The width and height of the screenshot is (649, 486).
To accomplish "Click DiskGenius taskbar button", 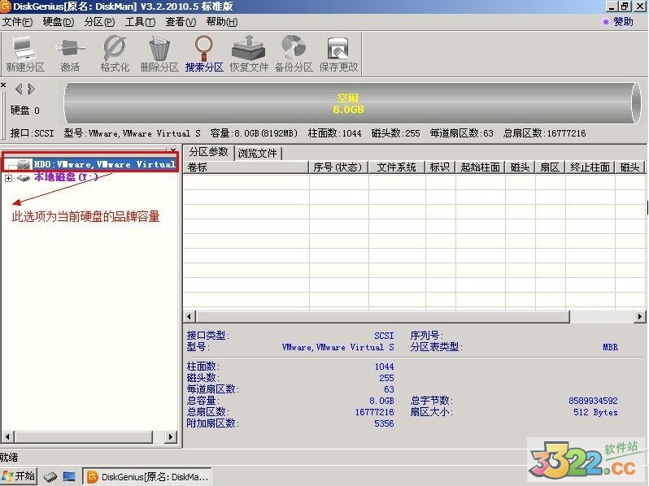I will tap(147, 476).
